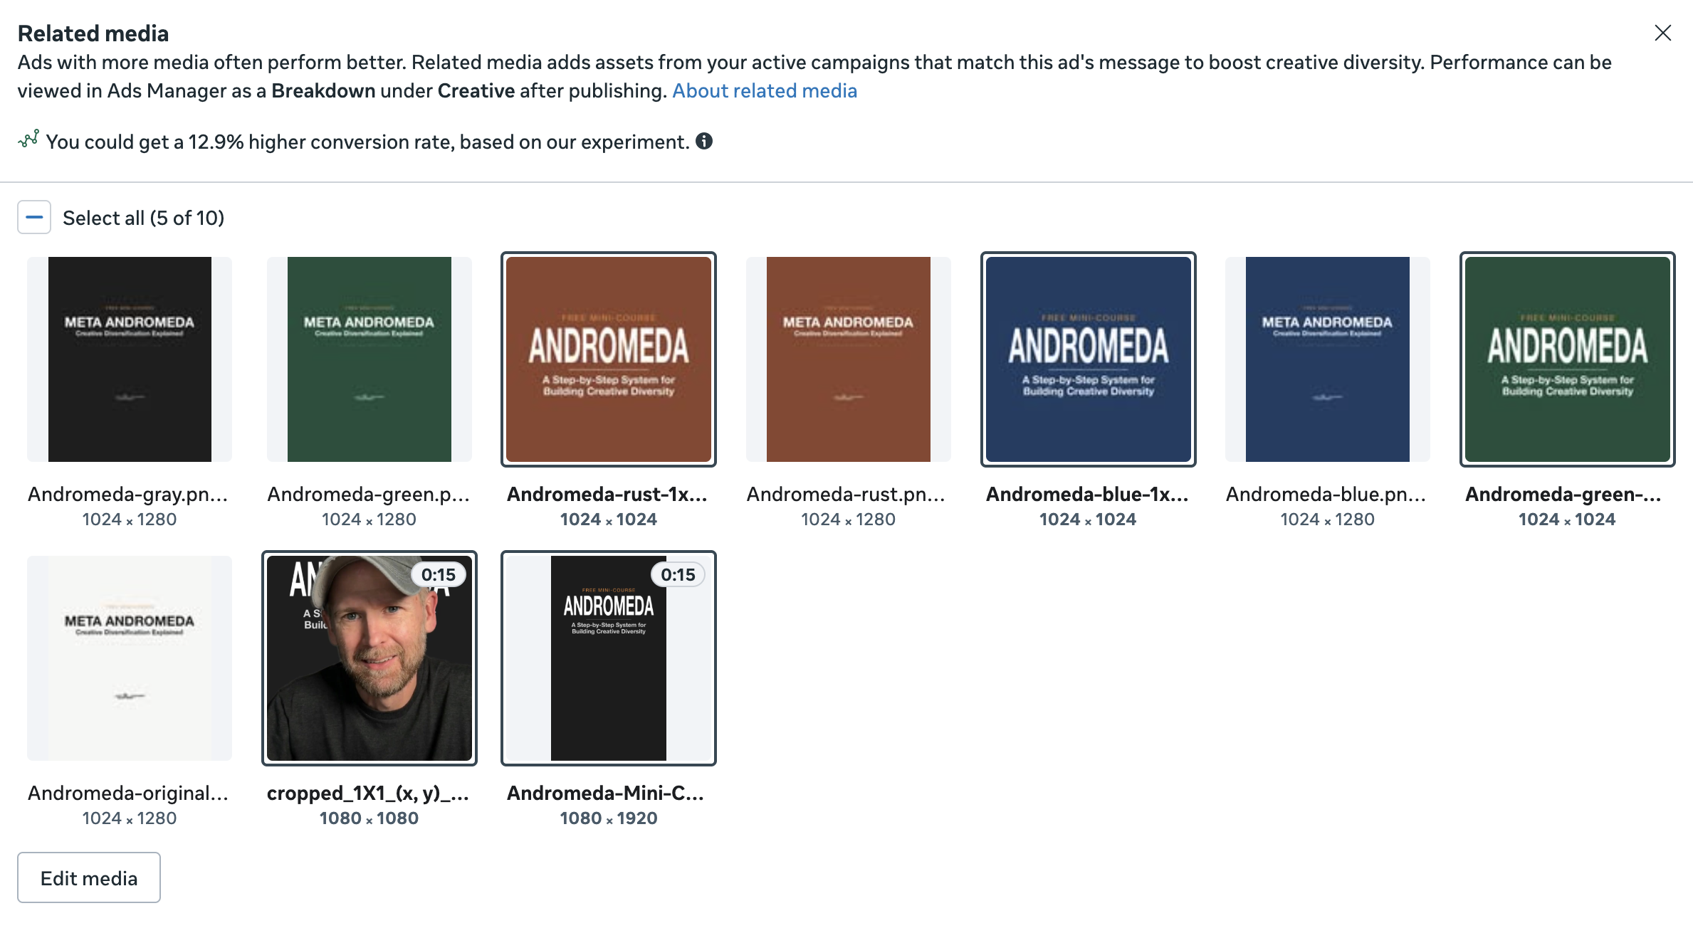Toggle the Select all checkbox
The height and width of the screenshot is (928, 1693).
[x=34, y=217]
